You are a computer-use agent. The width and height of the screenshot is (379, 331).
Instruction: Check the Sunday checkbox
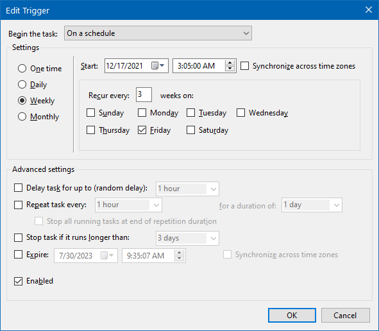click(90, 113)
